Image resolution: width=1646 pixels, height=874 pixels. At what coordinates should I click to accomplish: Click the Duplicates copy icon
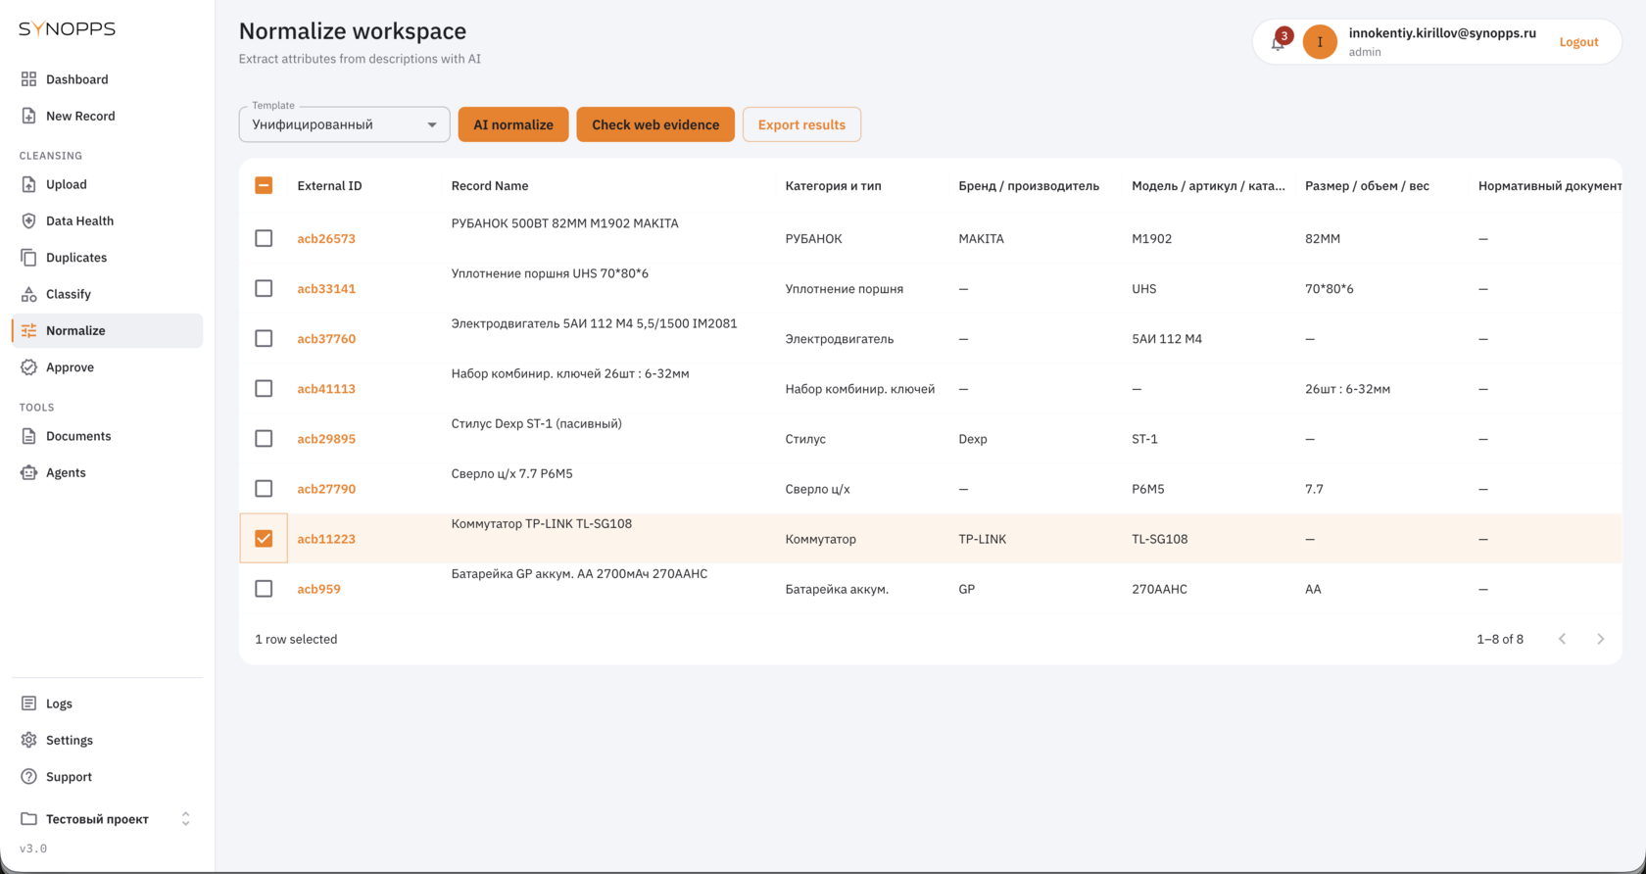point(28,258)
